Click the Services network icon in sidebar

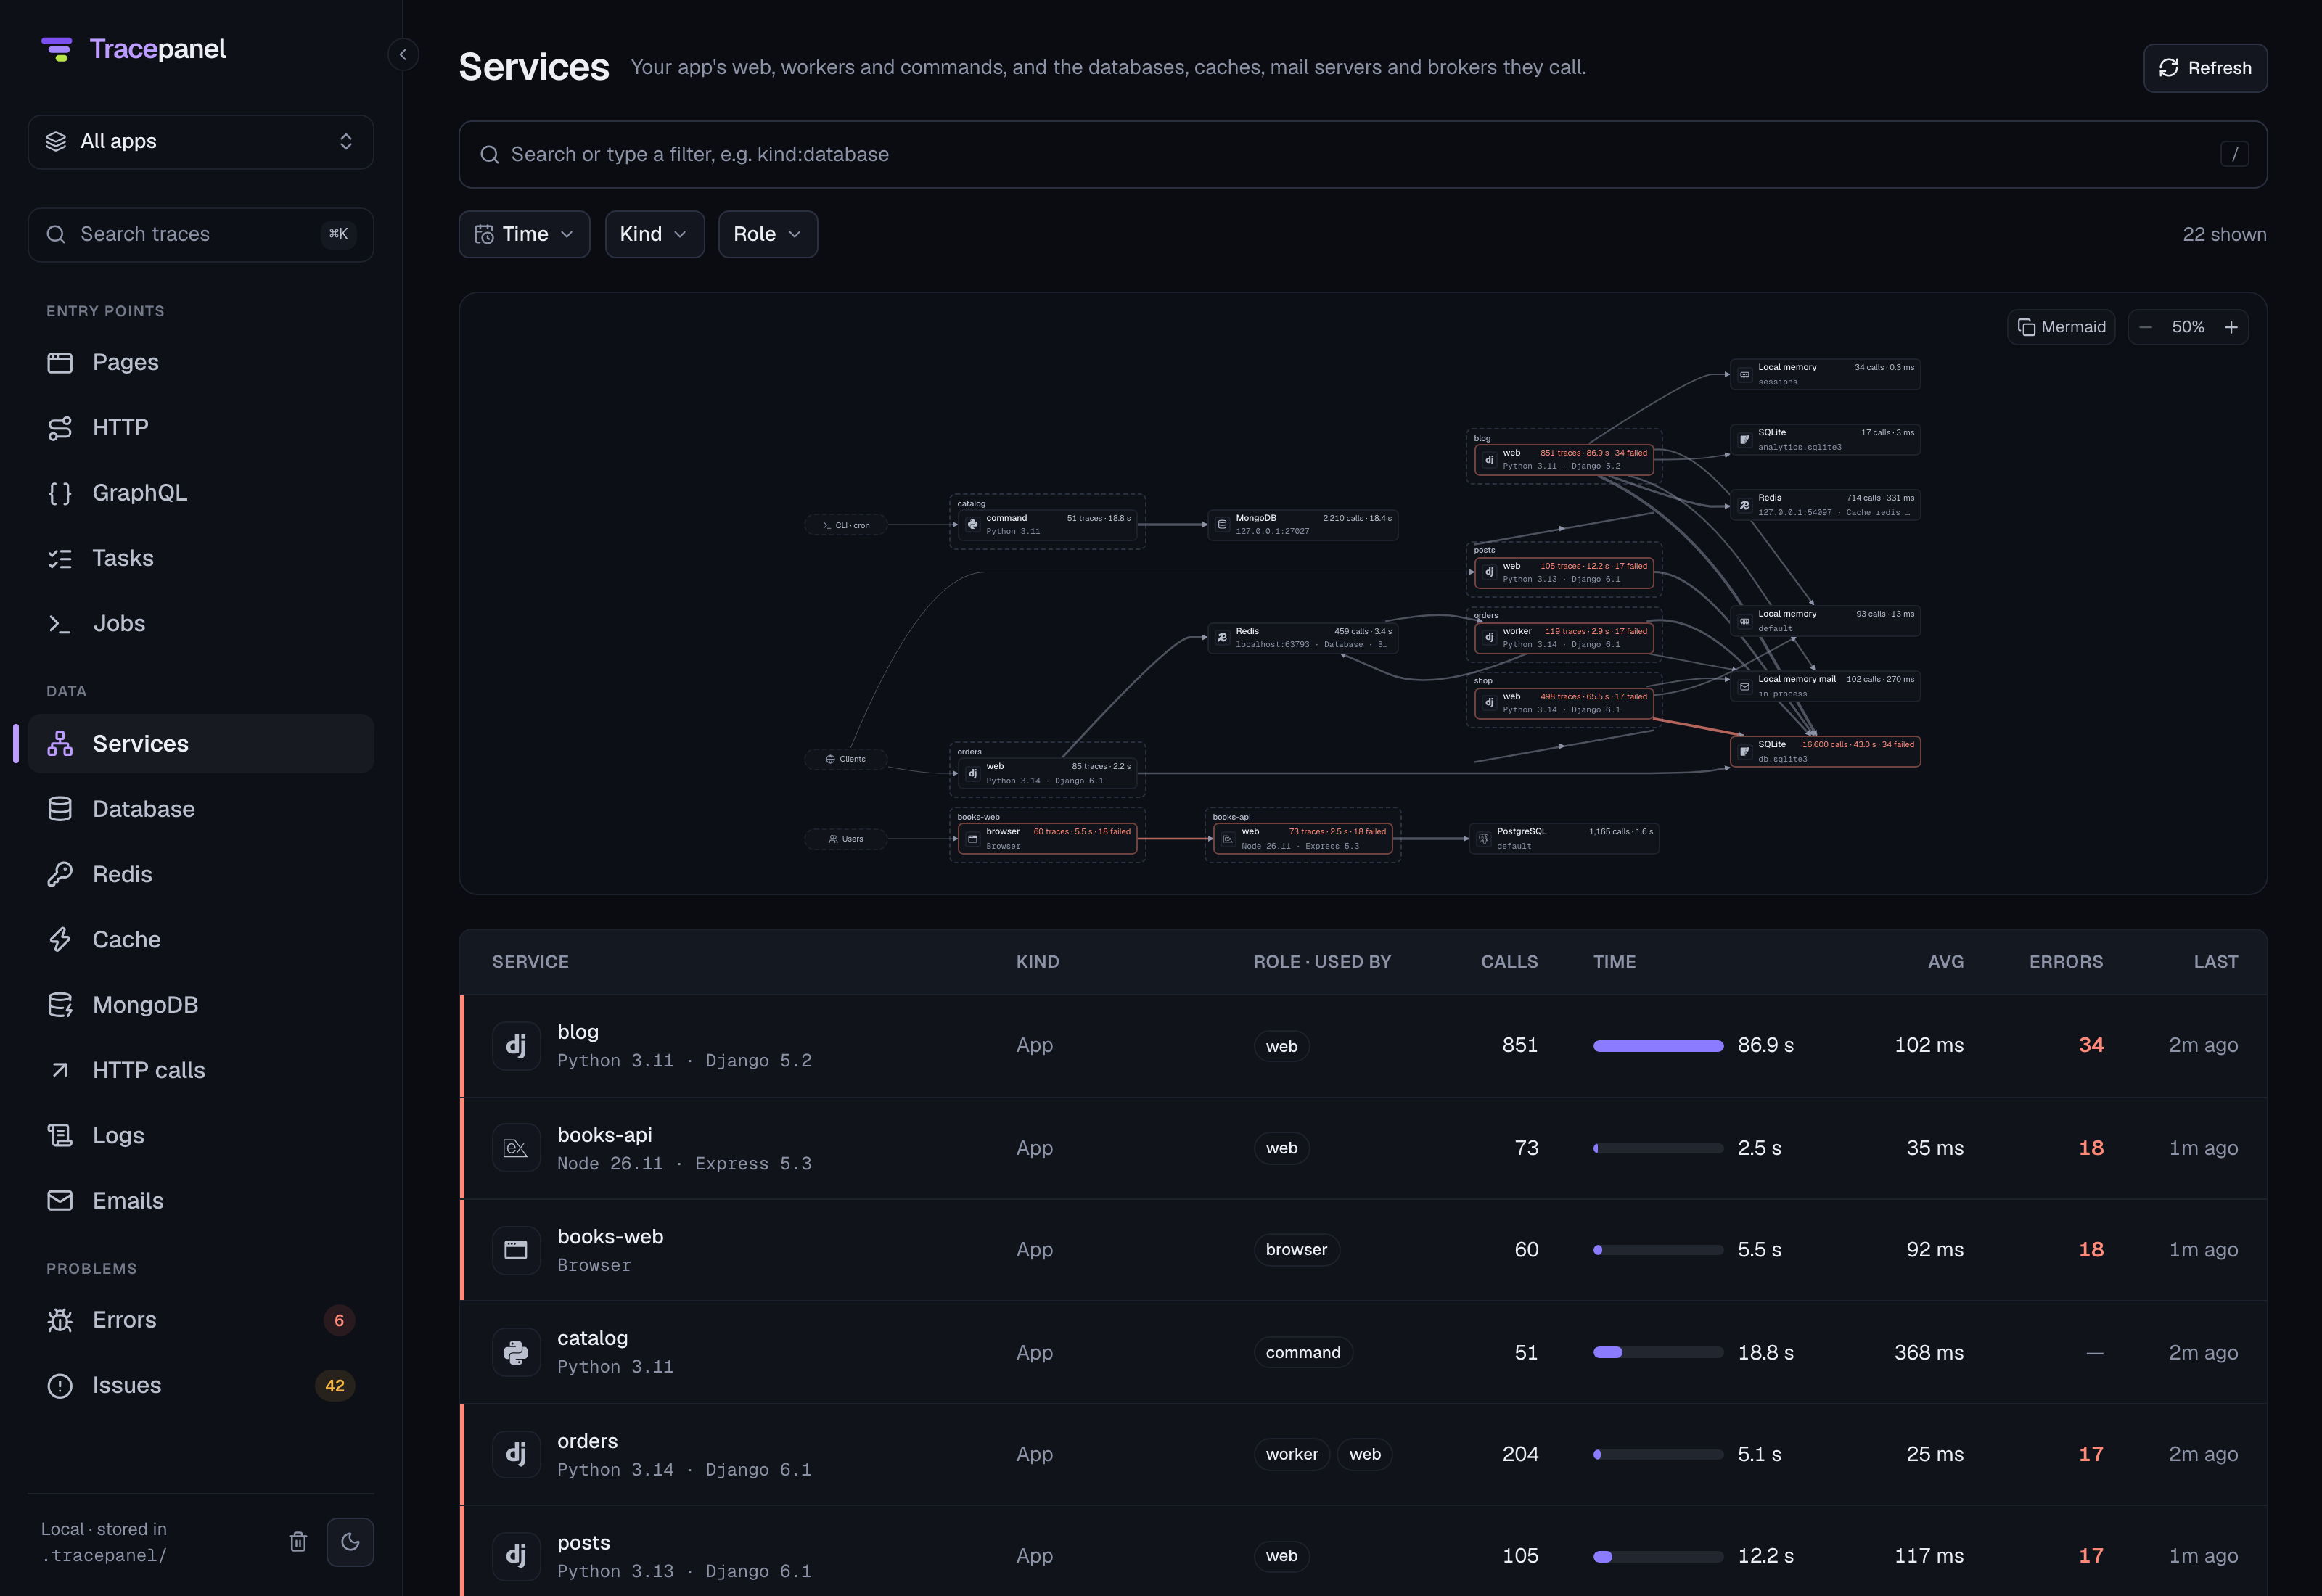(60, 744)
